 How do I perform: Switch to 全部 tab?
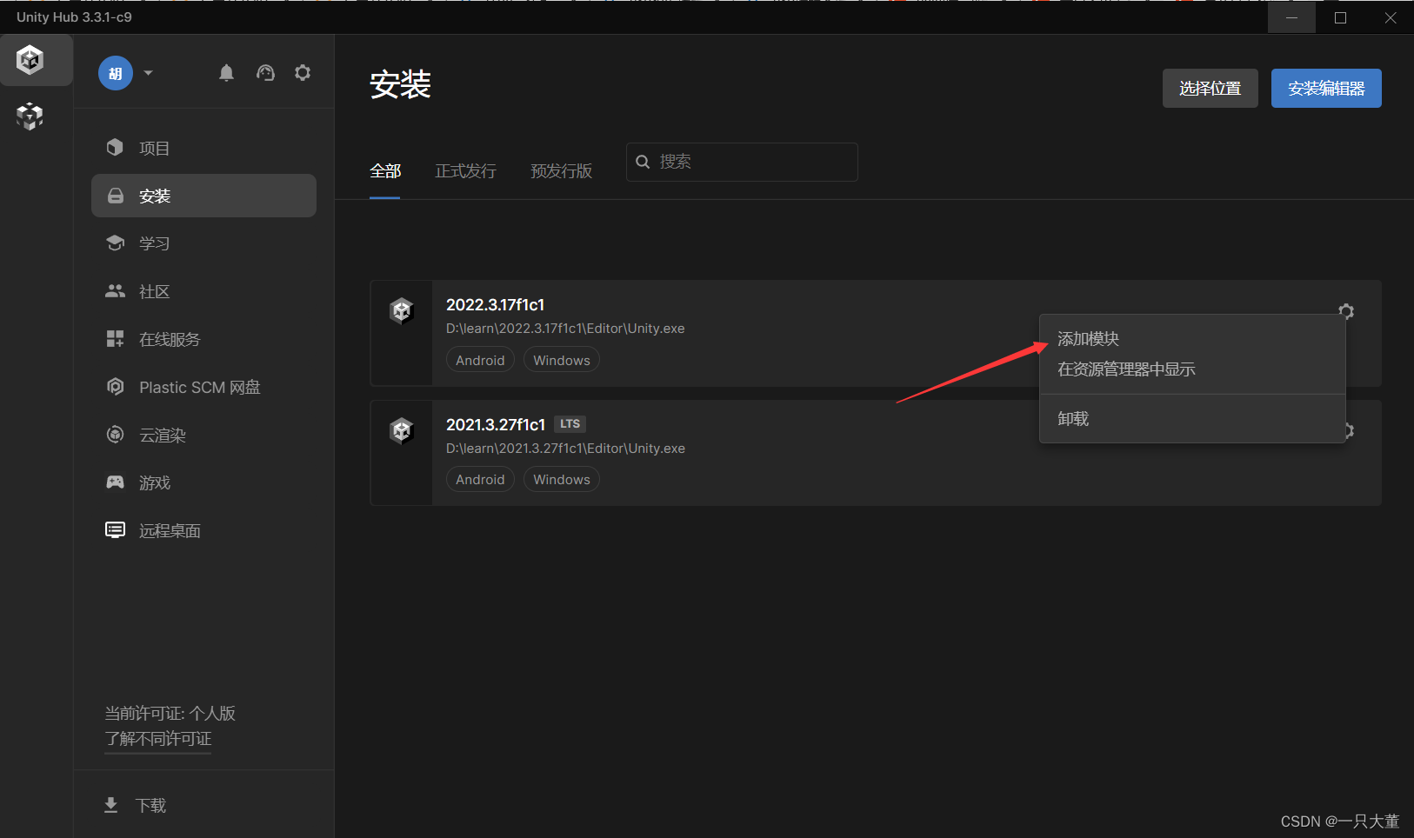tap(385, 171)
